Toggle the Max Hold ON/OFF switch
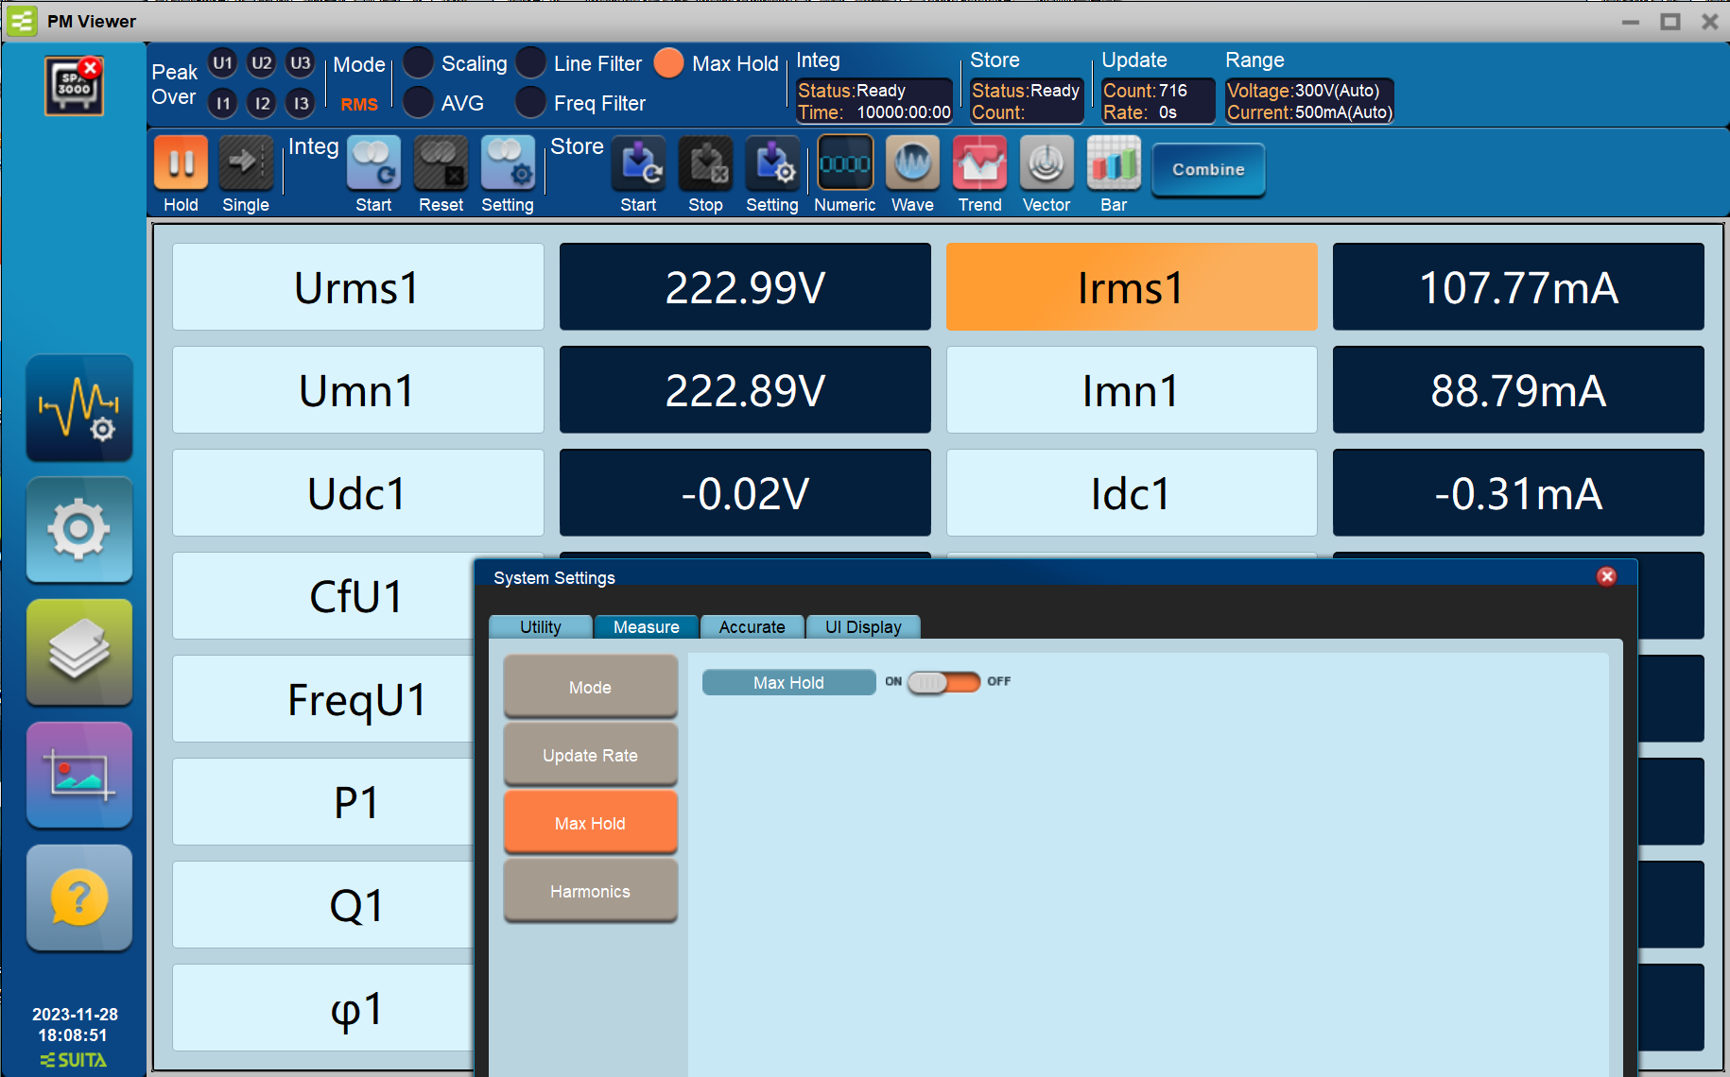The width and height of the screenshot is (1730, 1077). [943, 682]
